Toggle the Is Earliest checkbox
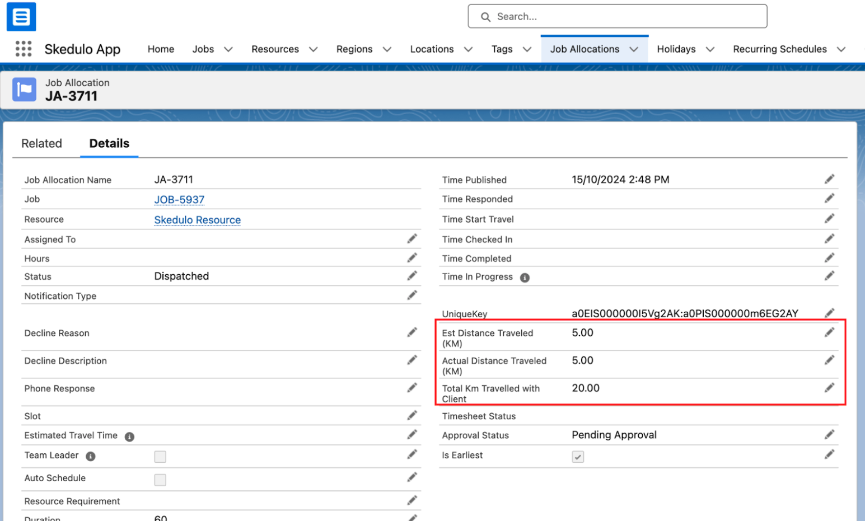865x521 pixels. point(578,457)
